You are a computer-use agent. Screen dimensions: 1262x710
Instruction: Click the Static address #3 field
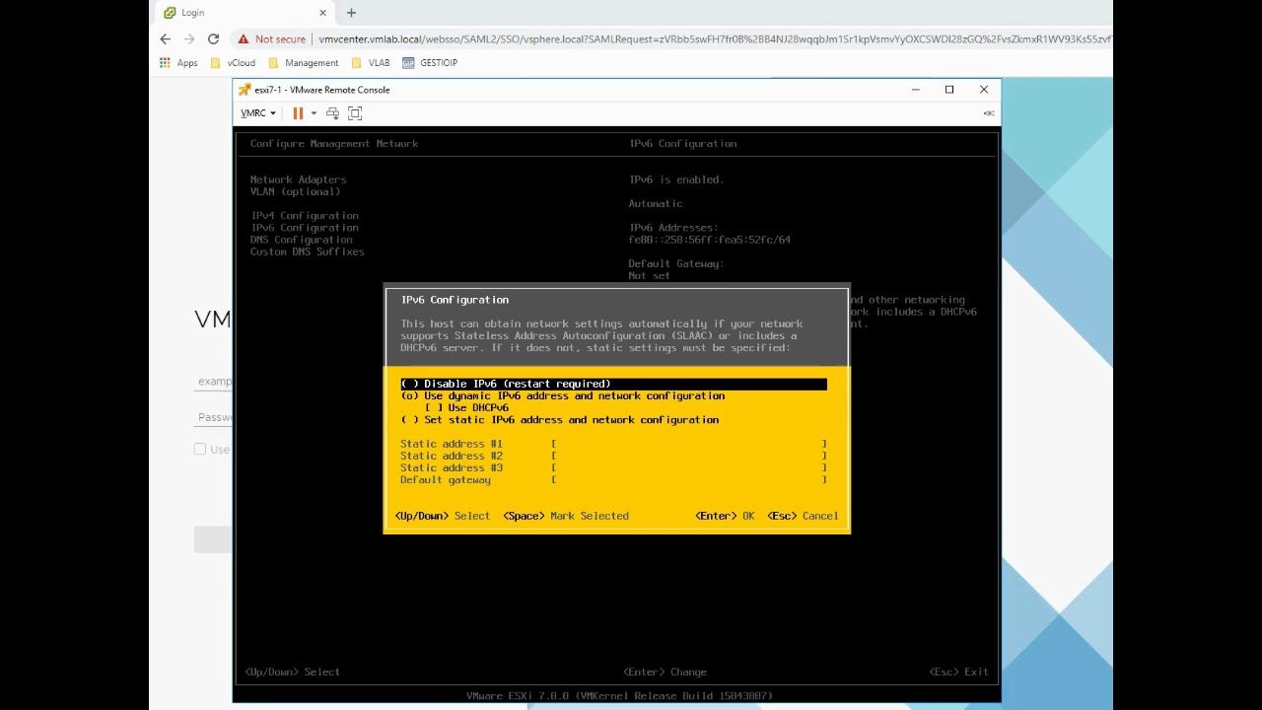(689, 467)
